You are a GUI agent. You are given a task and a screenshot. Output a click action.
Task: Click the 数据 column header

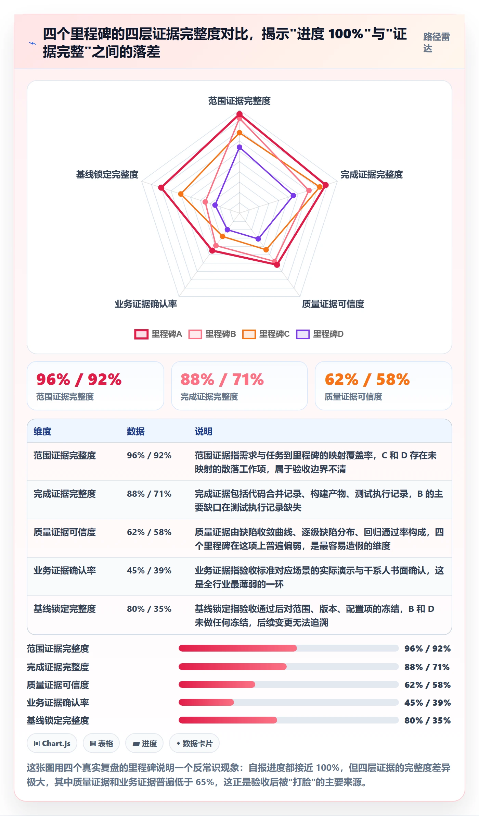[136, 431]
